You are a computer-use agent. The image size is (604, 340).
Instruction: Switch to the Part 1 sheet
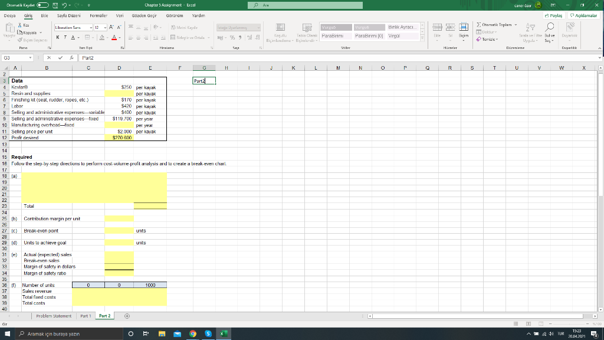[86, 316]
